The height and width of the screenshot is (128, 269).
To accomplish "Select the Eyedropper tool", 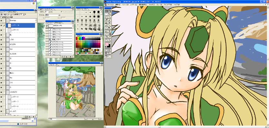I will coord(110,36).
